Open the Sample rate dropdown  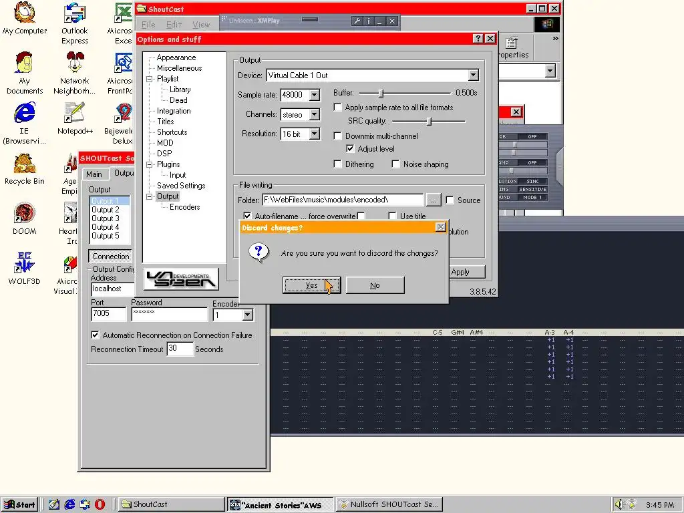click(x=314, y=95)
